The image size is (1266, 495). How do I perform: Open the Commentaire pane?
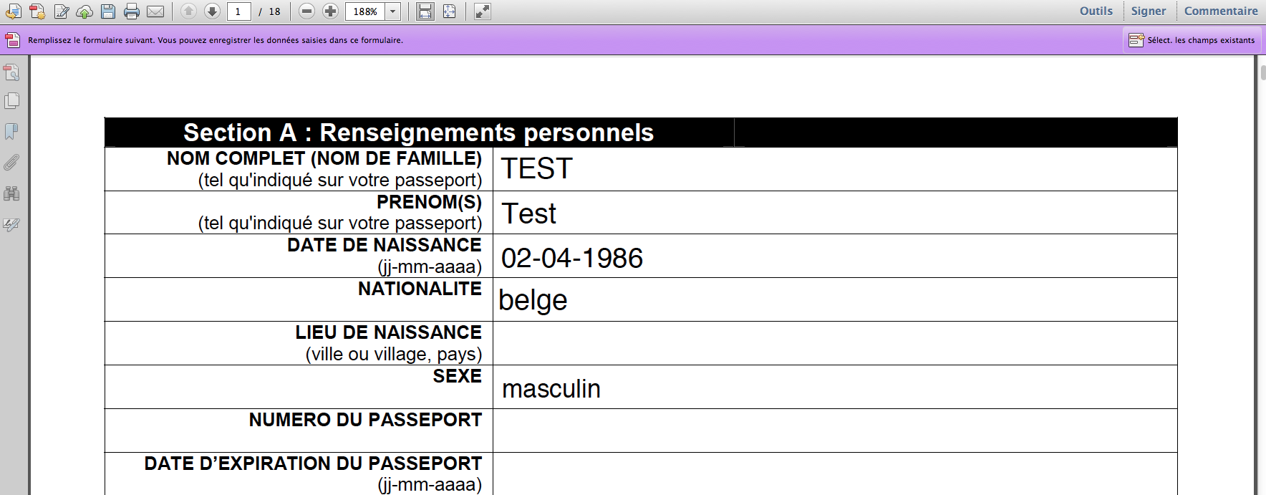pos(1220,11)
